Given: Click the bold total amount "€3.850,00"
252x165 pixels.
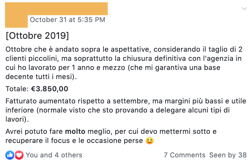Looking at the screenshot, I should tap(49, 89).
